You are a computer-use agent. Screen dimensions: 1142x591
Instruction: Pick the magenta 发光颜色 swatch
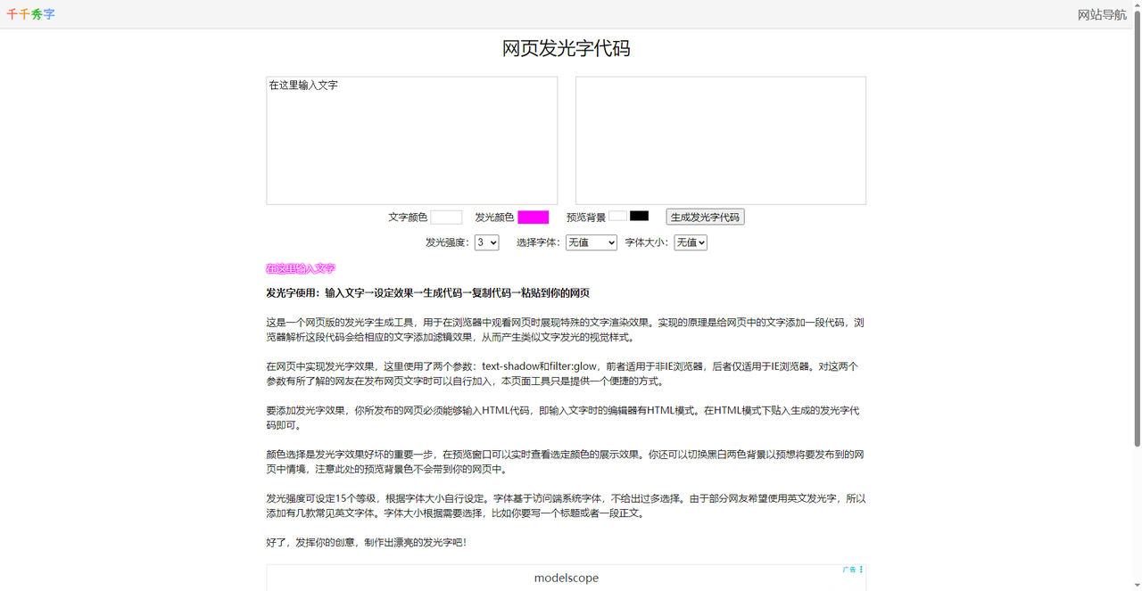(534, 218)
